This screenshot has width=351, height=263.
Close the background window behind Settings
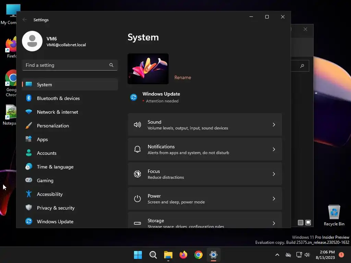pyautogui.click(x=305, y=29)
